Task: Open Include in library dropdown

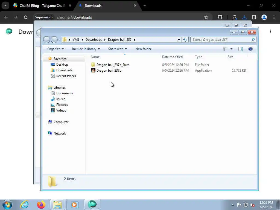Action: click(x=86, y=49)
